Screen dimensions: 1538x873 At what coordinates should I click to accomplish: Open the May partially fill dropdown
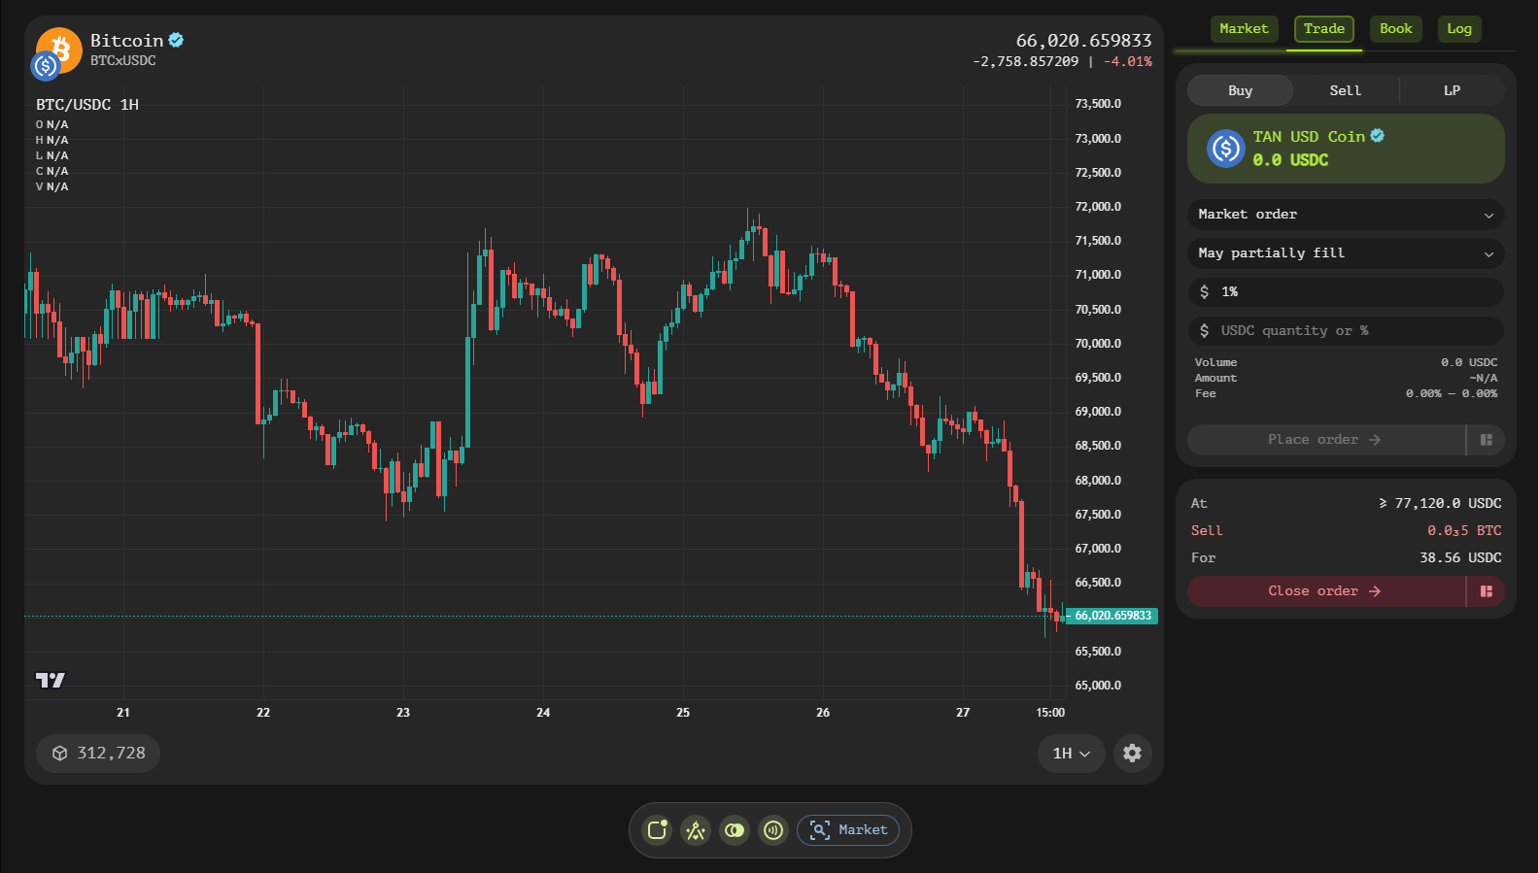coord(1346,253)
